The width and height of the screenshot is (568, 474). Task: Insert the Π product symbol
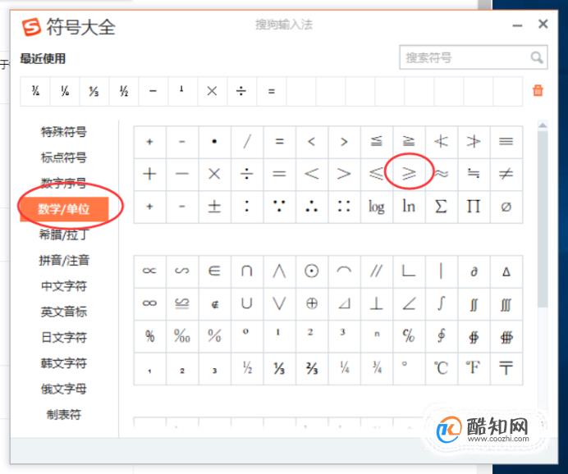474,207
